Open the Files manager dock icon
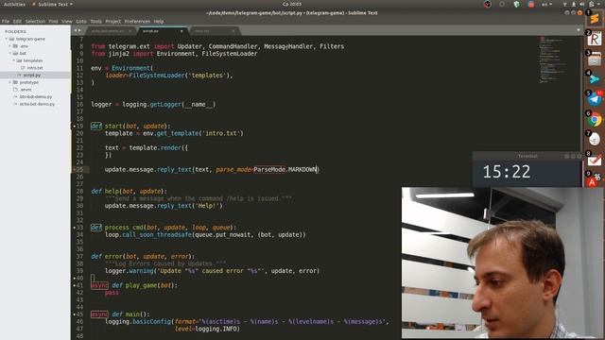Screen dimensions: 605x340 point(595,59)
